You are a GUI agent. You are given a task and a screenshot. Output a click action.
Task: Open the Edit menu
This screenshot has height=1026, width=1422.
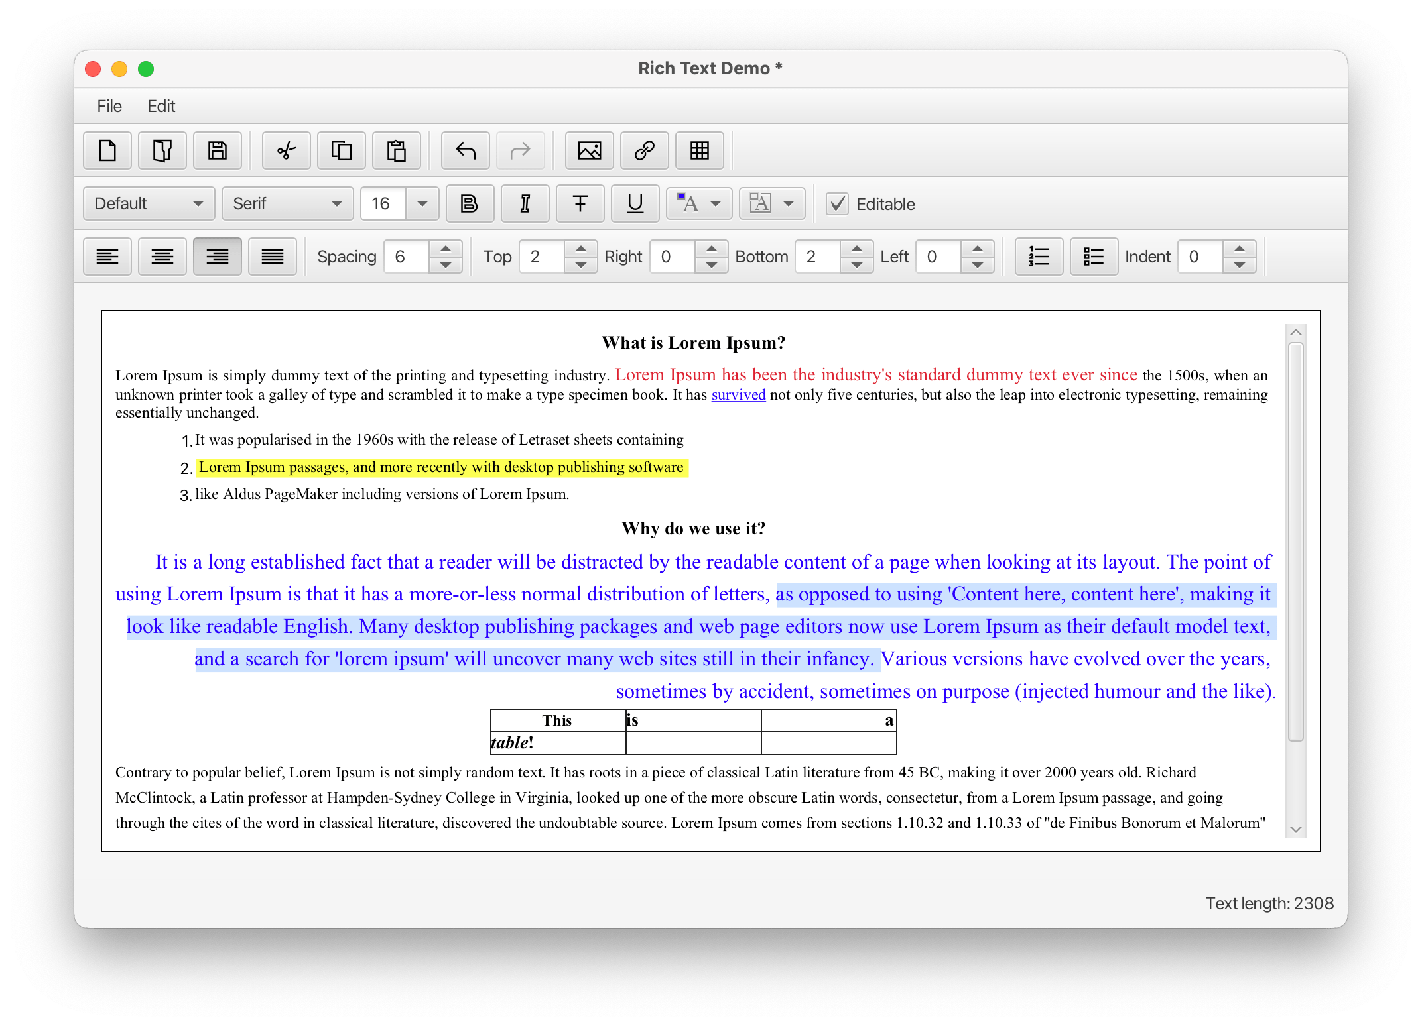coord(161,106)
